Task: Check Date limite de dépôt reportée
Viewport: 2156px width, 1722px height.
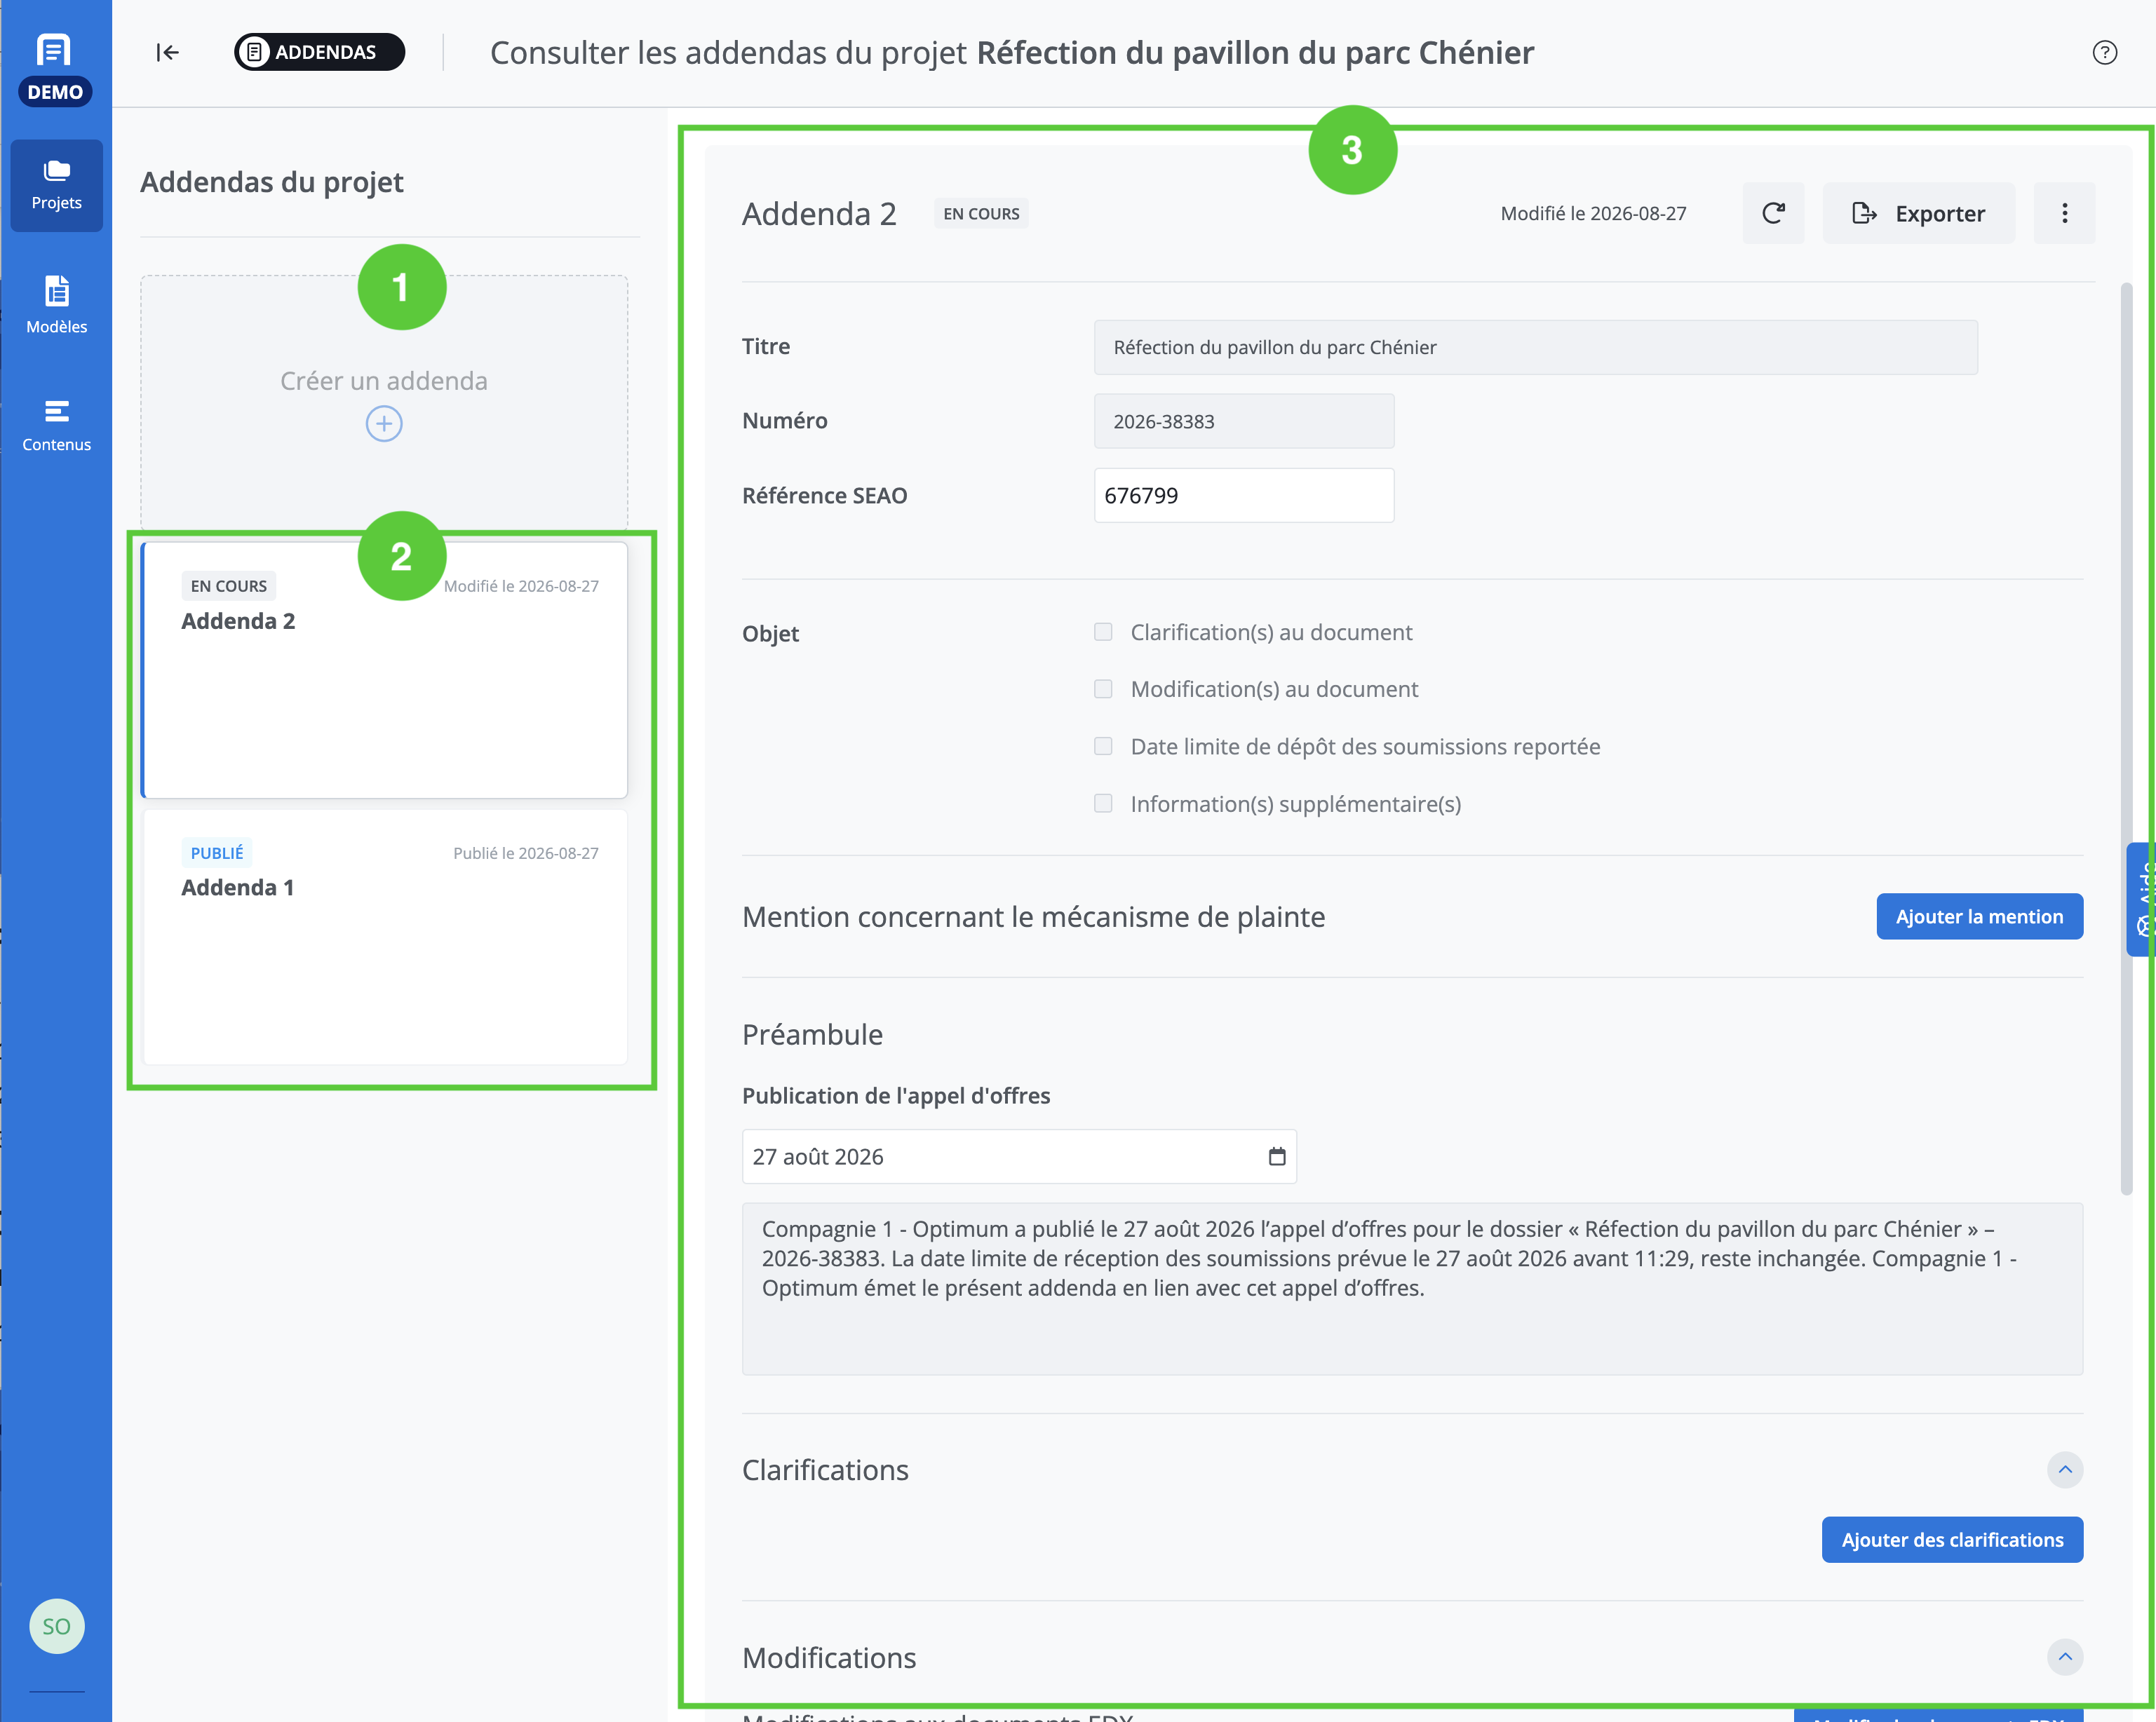Action: (1103, 747)
